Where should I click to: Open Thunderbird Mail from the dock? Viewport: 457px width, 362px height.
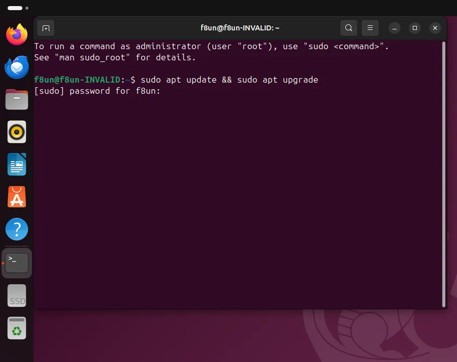coord(17,67)
